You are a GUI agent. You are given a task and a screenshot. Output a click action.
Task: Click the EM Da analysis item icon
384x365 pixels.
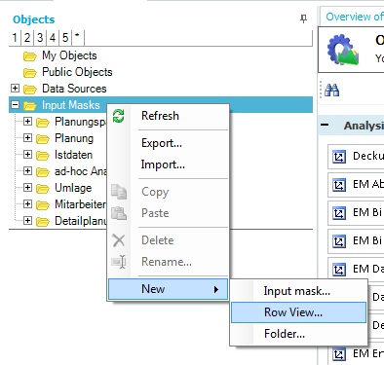click(339, 270)
